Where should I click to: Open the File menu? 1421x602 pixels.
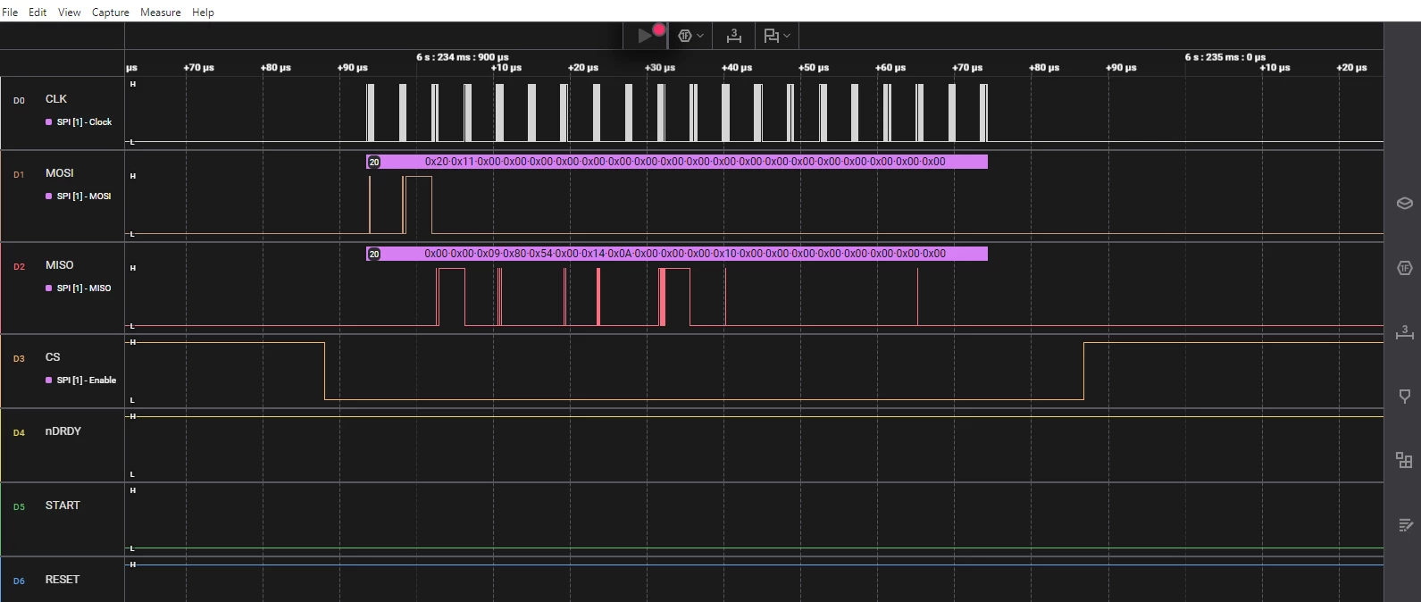click(10, 13)
